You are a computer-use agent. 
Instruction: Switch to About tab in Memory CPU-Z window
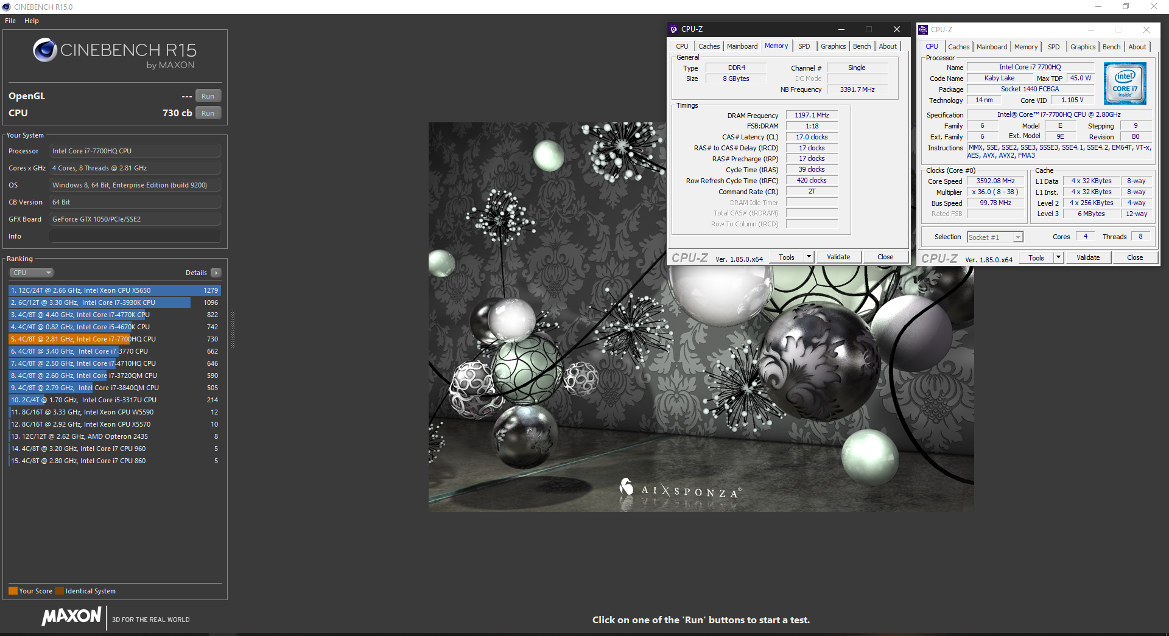point(888,46)
